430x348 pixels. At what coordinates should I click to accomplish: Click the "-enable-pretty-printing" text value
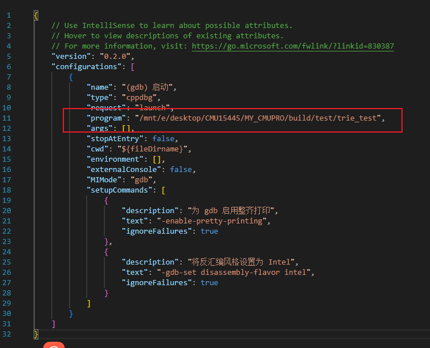(212, 221)
